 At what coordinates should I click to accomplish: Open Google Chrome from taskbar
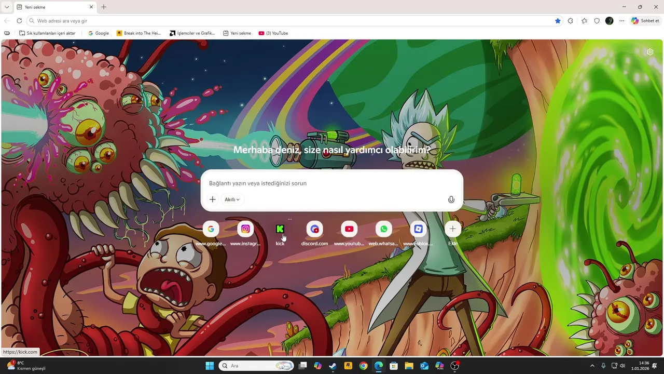pos(364,366)
